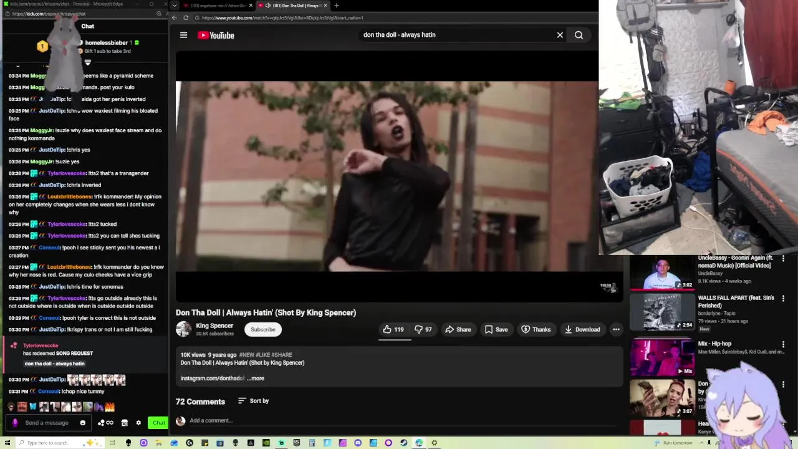This screenshot has height=449, width=798.
Task: Open the YouTube hamburger guide menu
Action: (183, 35)
